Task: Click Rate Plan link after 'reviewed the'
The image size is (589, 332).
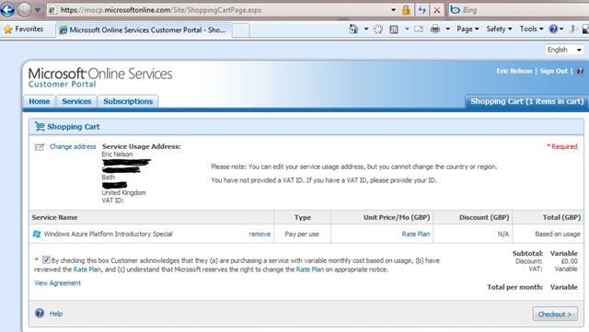Action: [x=87, y=269]
